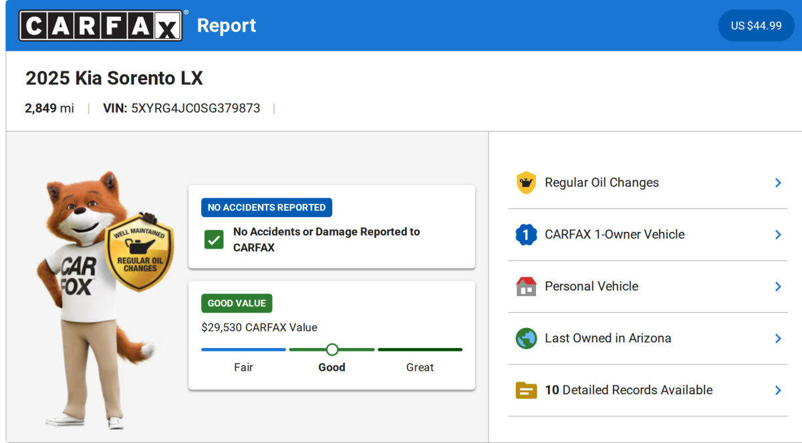Screen dimensions: 802x443
Task: Click the 'Fair' label under value bar
Action: [243, 367]
